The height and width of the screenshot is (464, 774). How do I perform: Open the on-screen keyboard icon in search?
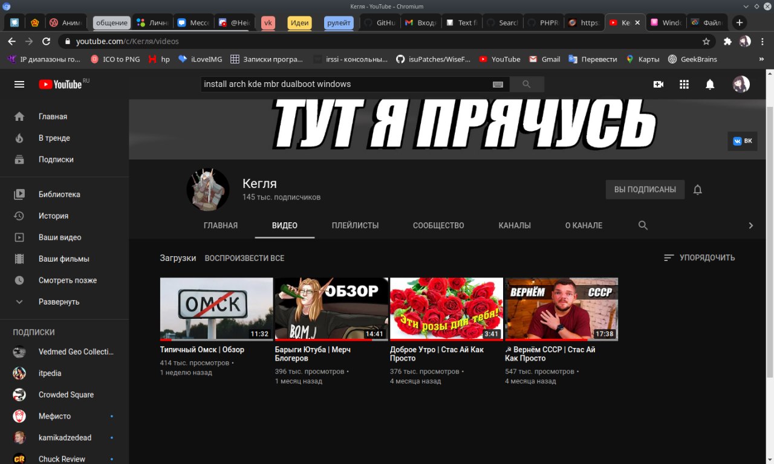(498, 85)
